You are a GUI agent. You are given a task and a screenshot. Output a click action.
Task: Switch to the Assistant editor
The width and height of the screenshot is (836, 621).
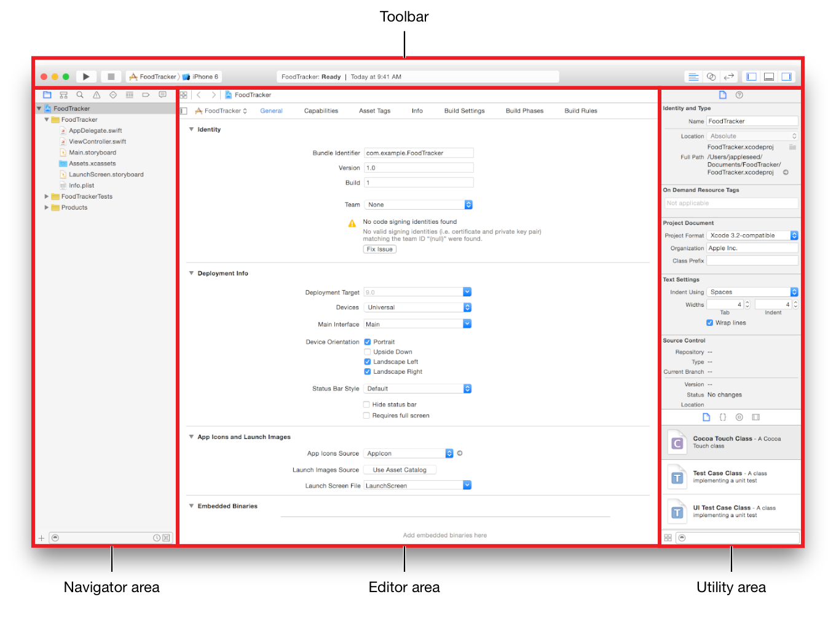(x=711, y=77)
